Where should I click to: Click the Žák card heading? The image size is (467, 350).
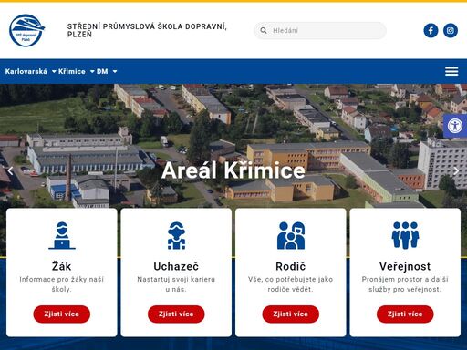[62, 266]
